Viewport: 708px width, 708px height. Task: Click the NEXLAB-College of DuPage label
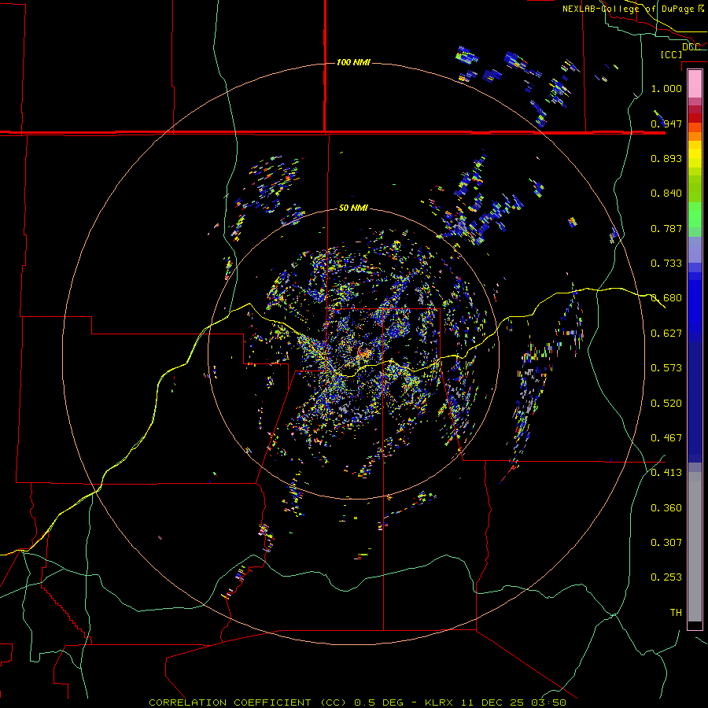(x=632, y=9)
